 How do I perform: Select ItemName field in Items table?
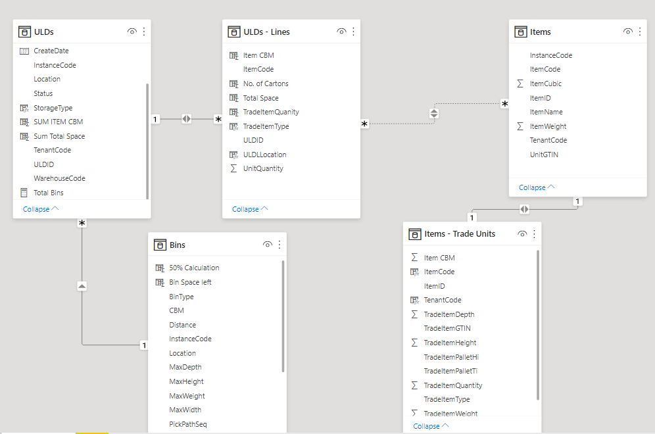(546, 112)
